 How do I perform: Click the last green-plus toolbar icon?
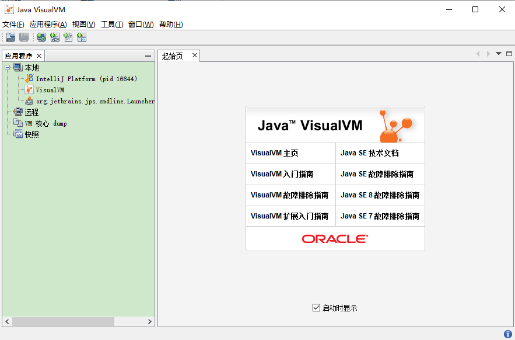[x=82, y=37]
